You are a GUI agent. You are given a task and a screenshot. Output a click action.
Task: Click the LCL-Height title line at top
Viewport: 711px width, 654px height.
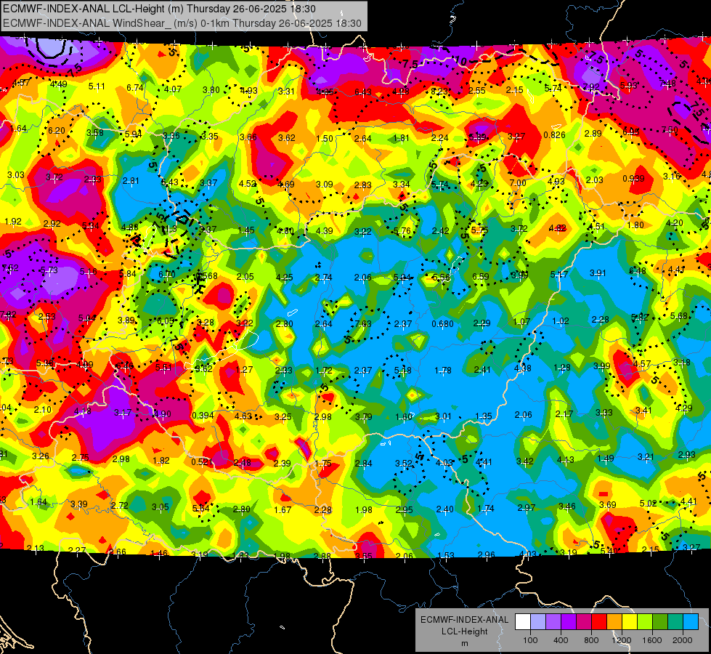click(159, 9)
